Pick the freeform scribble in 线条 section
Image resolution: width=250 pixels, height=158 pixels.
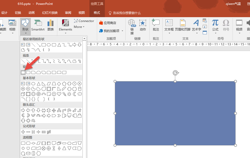click(80, 61)
